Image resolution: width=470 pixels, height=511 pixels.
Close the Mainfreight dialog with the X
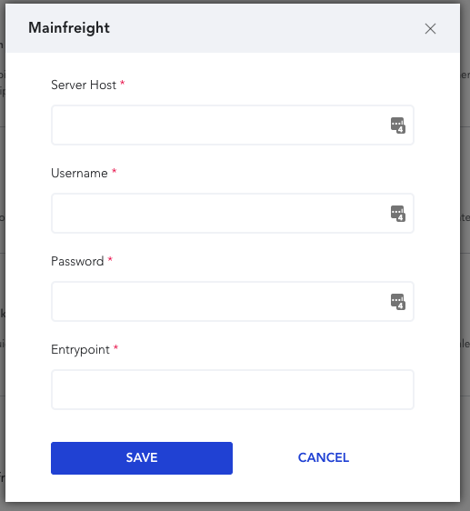[x=430, y=29]
